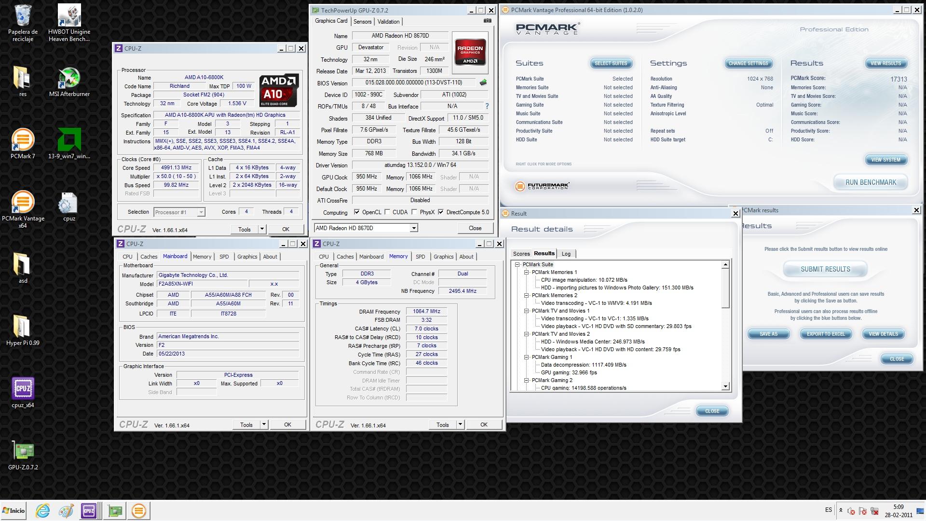The width and height of the screenshot is (926, 521).
Task: Launch cpuz_x64 desktop icon
Action: click(23, 393)
